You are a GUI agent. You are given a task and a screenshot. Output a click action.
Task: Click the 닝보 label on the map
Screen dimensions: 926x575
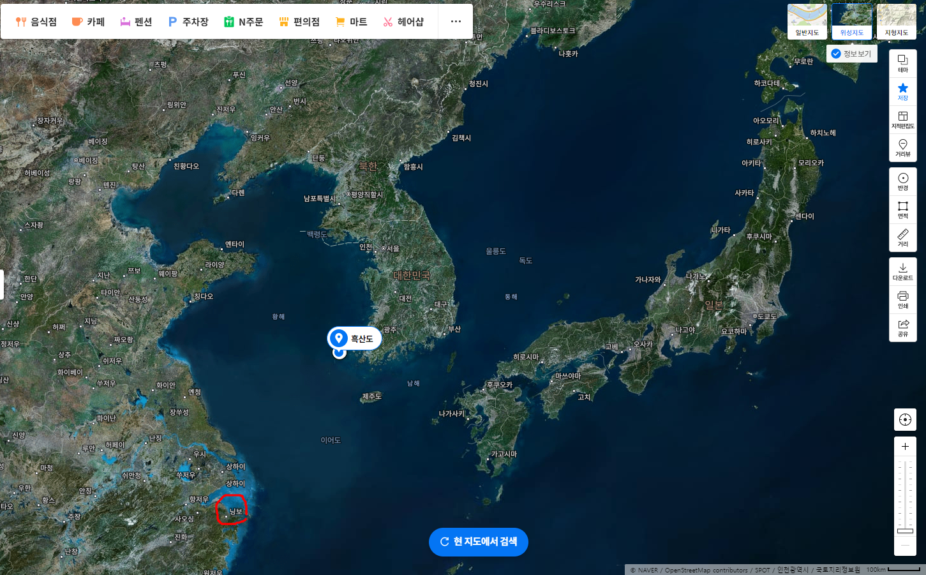tap(235, 512)
